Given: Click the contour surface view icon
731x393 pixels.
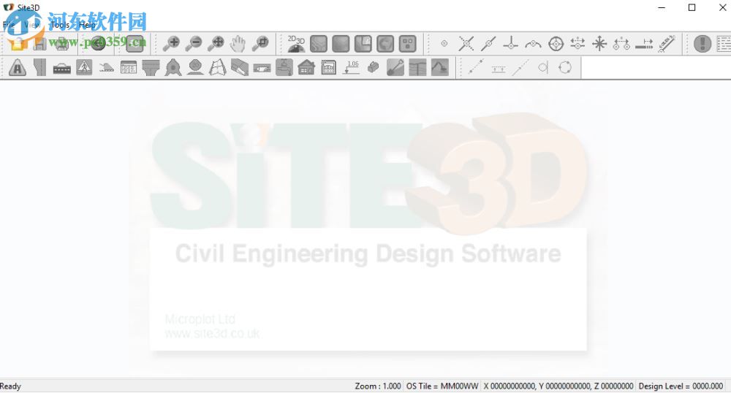Looking at the screenshot, I should coord(319,44).
